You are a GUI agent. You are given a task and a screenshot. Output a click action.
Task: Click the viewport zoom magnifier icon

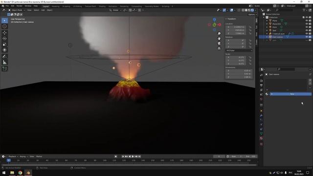219,34
